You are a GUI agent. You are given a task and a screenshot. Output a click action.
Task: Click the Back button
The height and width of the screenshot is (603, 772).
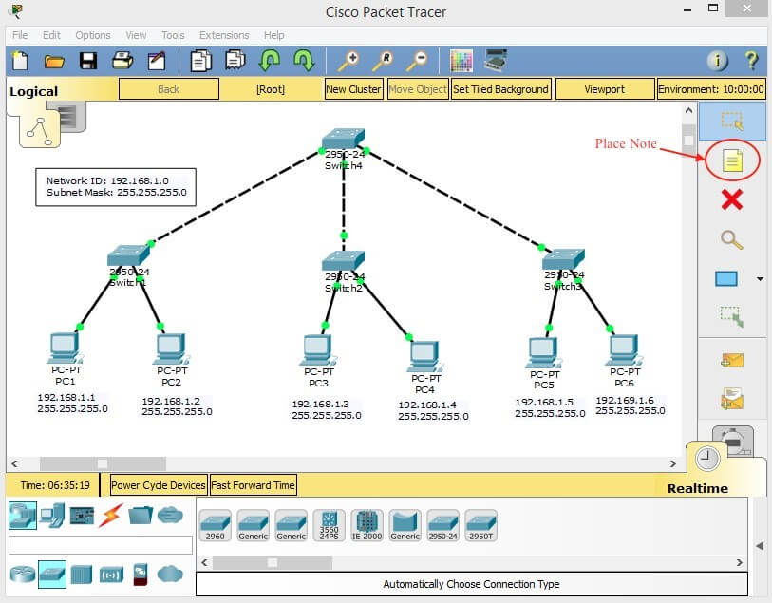[x=168, y=89]
